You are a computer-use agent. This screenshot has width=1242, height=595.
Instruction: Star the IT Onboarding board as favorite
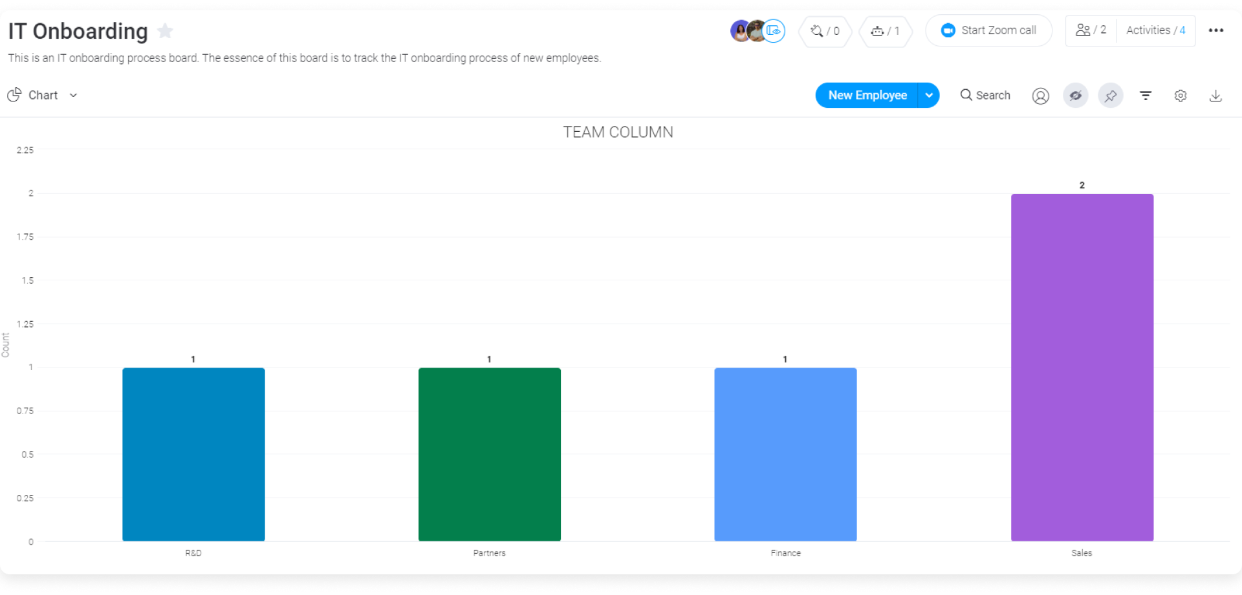coord(166,31)
